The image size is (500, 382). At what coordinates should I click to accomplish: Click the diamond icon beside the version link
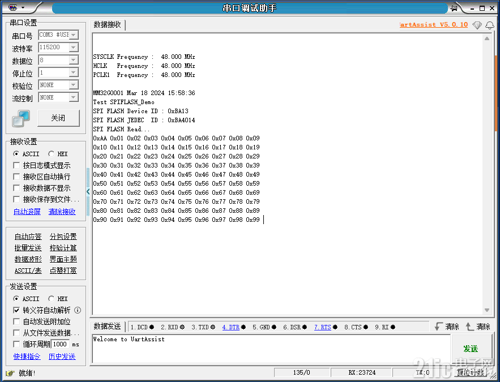click(x=477, y=25)
